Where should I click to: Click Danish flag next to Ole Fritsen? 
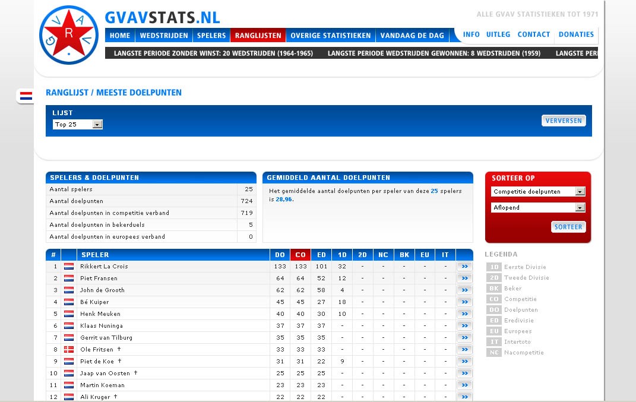coord(69,350)
